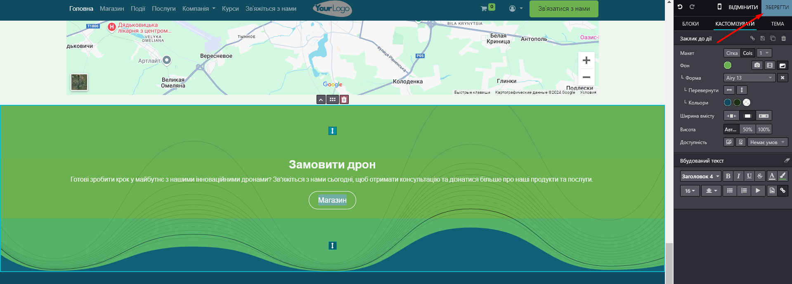Pick the green background color swatch

pyautogui.click(x=728, y=65)
